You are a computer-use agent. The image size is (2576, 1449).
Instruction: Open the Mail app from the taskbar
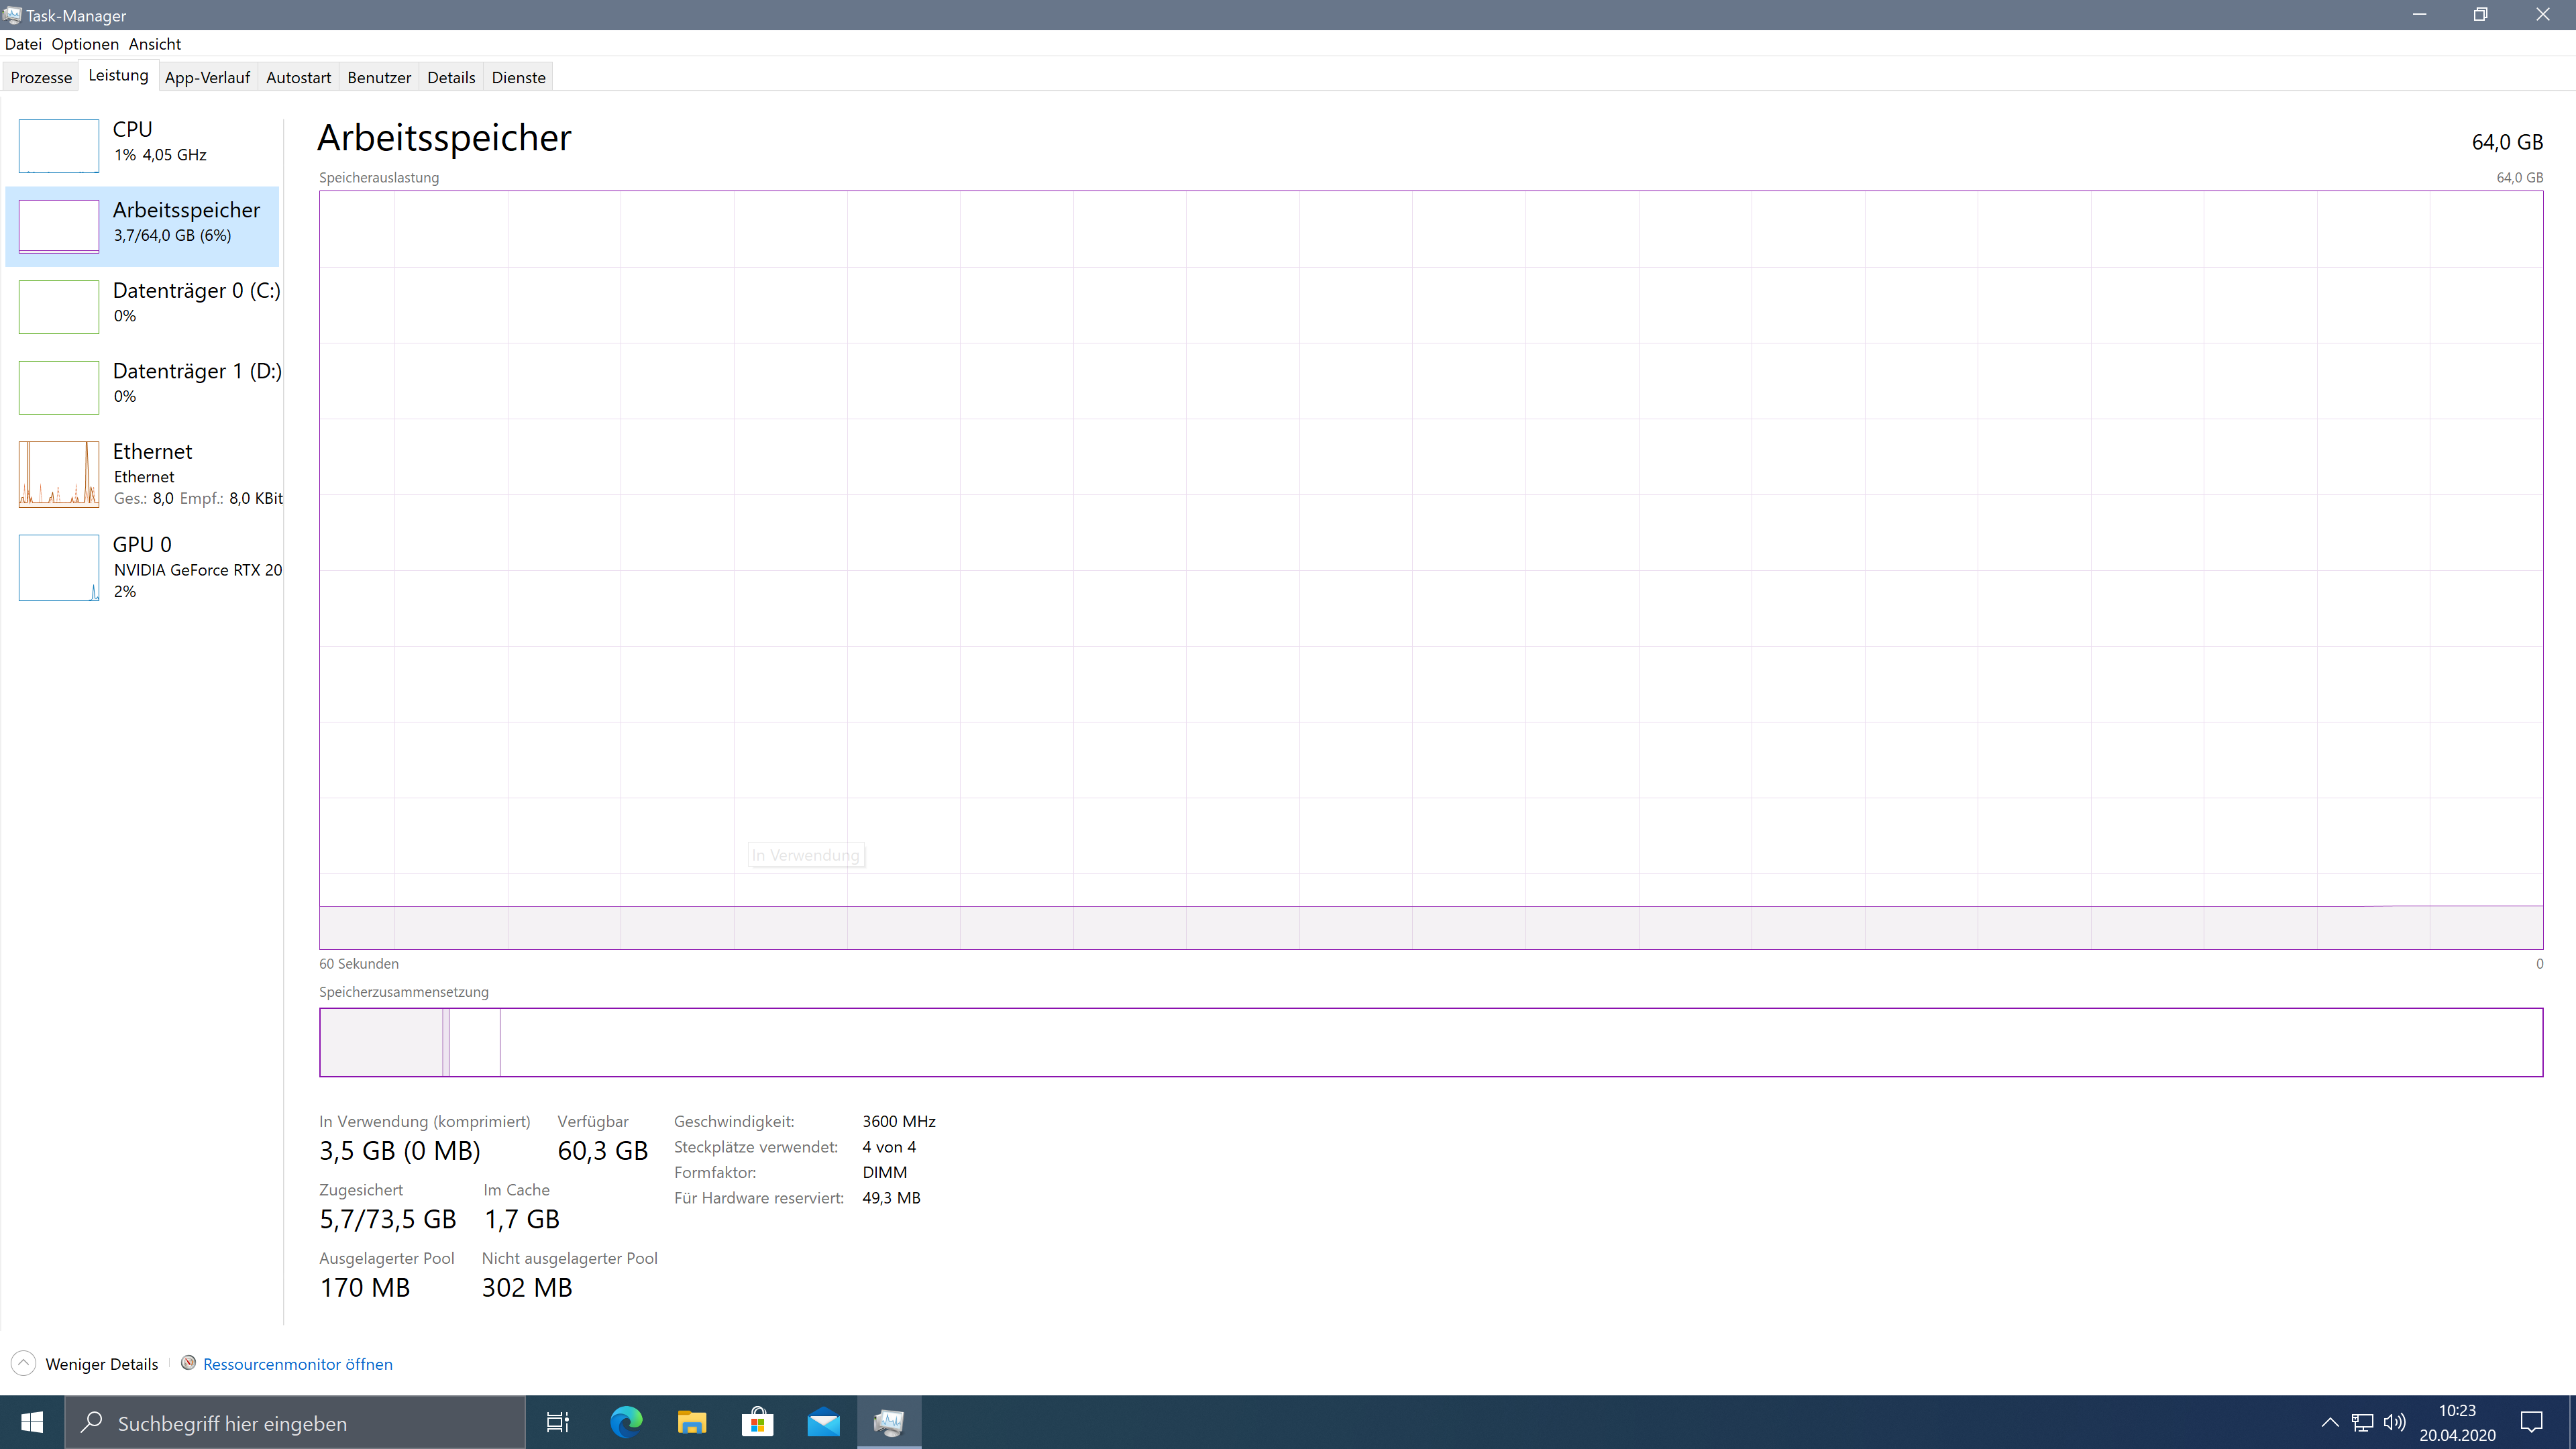(823, 1422)
